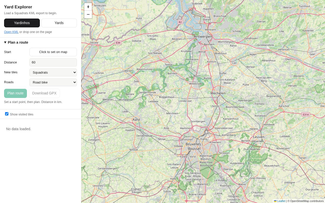Zoom in on the map
Viewport: 325px width, 203px height.
click(x=88, y=7)
